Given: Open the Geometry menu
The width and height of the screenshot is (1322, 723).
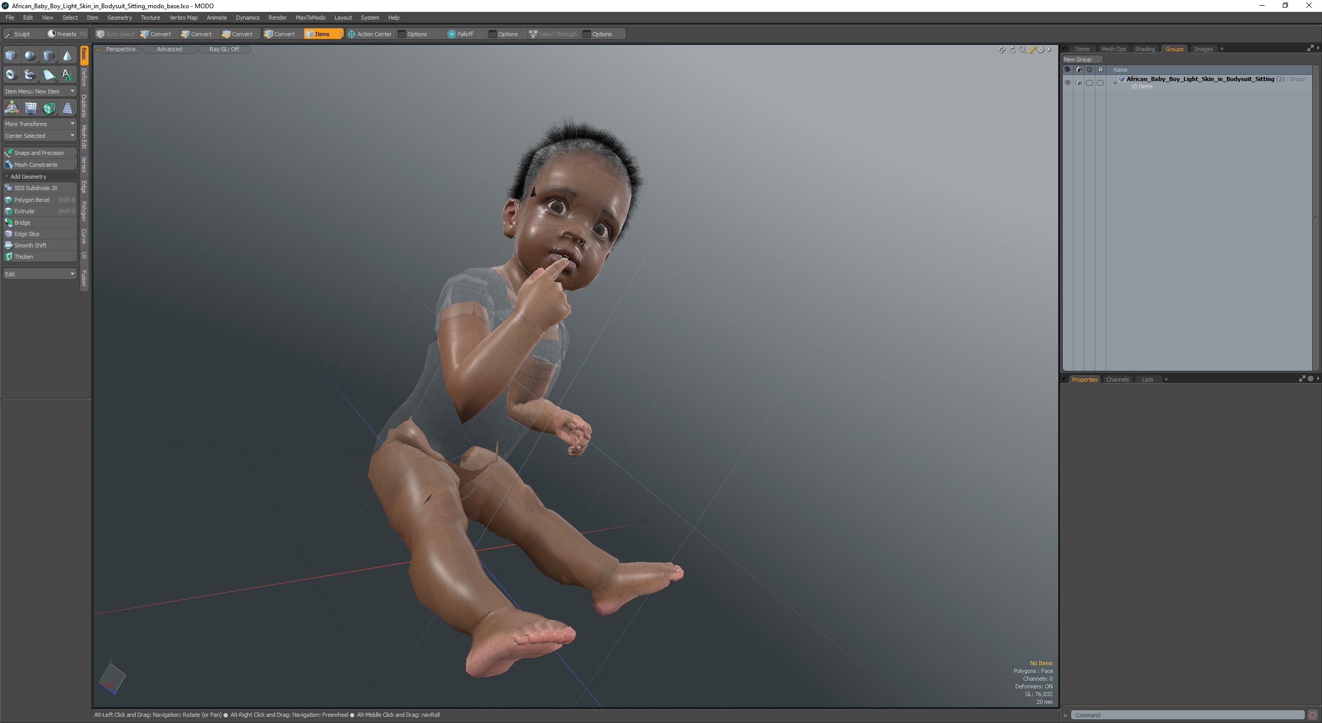Looking at the screenshot, I should pyautogui.click(x=119, y=18).
